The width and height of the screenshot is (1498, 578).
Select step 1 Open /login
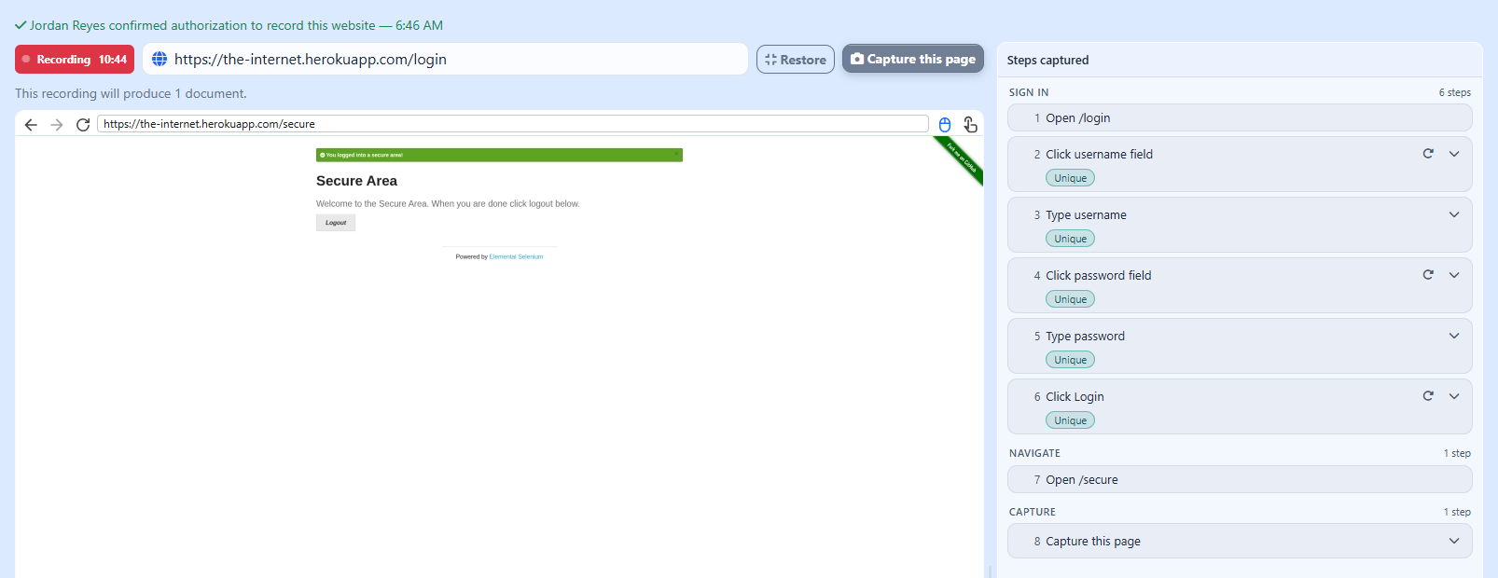click(x=1240, y=117)
